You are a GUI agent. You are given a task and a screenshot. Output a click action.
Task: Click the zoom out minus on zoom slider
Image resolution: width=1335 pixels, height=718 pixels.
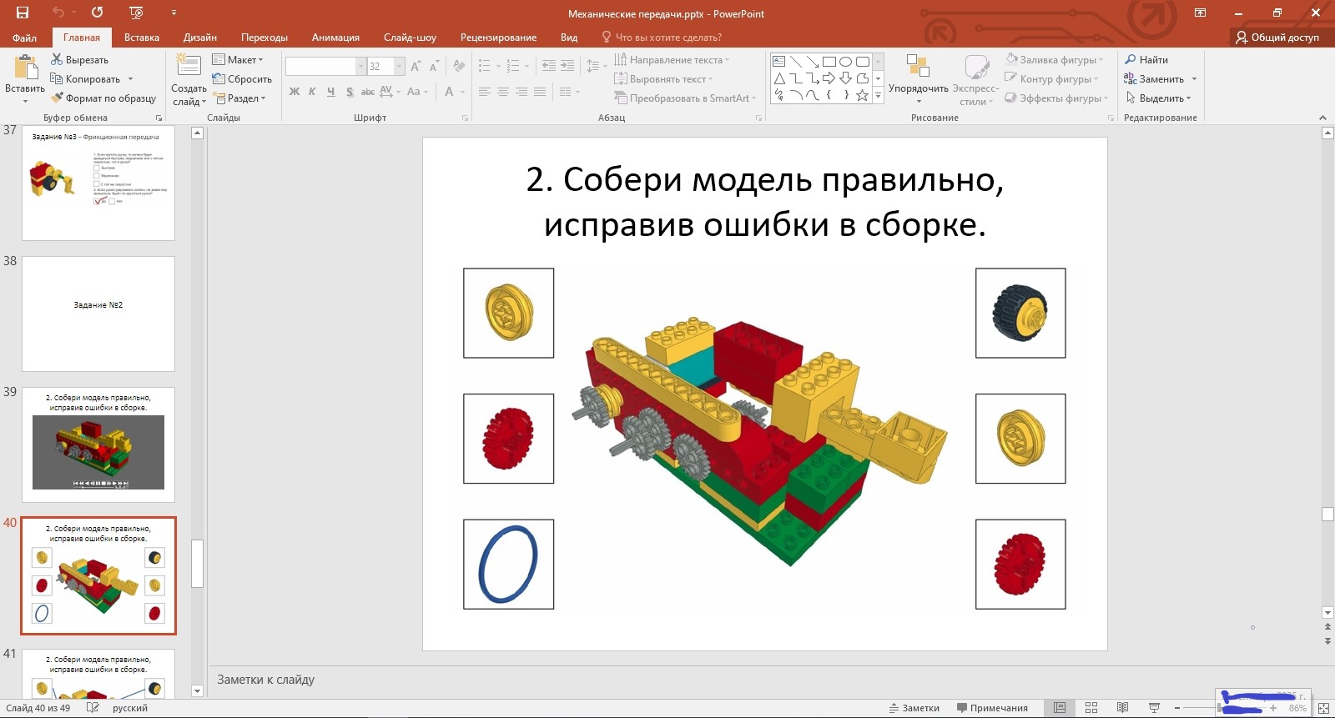coord(1176,708)
